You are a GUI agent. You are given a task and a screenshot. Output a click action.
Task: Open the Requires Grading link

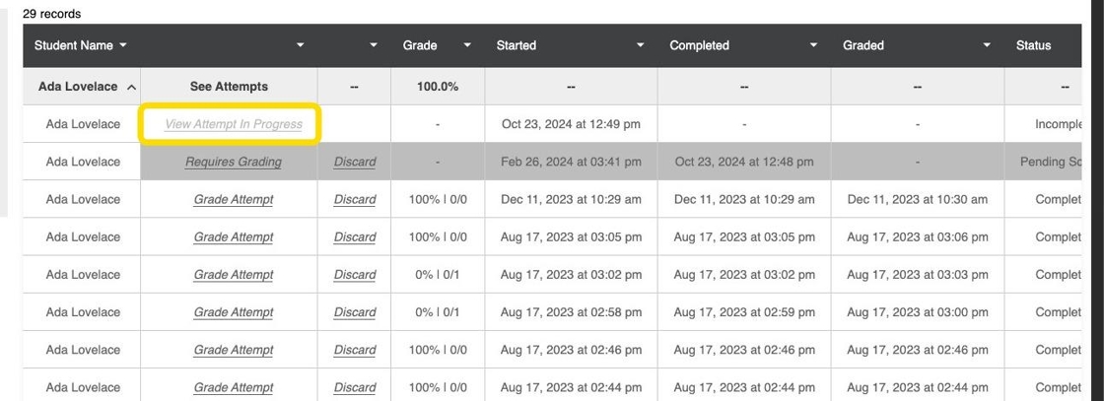point(233,162)
